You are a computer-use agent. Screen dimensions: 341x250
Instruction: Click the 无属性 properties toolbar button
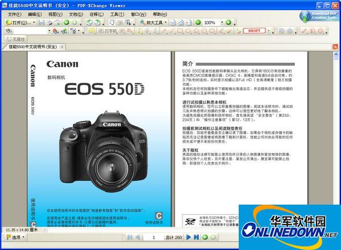(x=15, y=39)
